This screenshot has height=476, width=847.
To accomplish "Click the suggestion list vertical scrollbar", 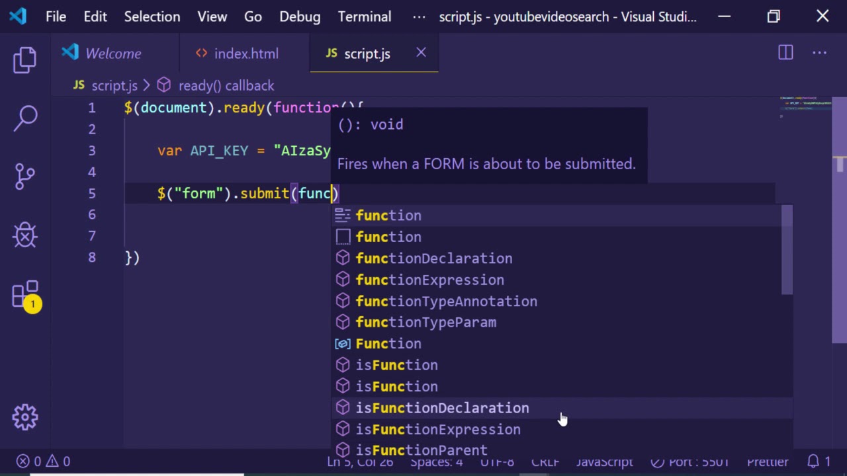I will (787, 250).
